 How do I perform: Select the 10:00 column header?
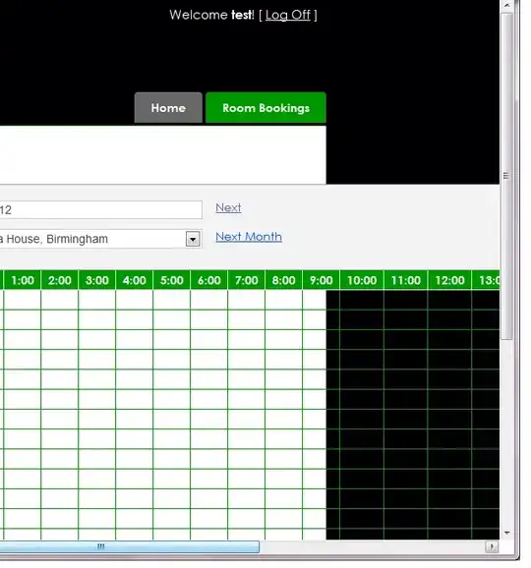point(362,280)
